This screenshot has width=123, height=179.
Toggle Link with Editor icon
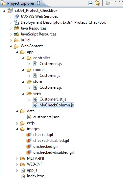[x=97, y=3]
